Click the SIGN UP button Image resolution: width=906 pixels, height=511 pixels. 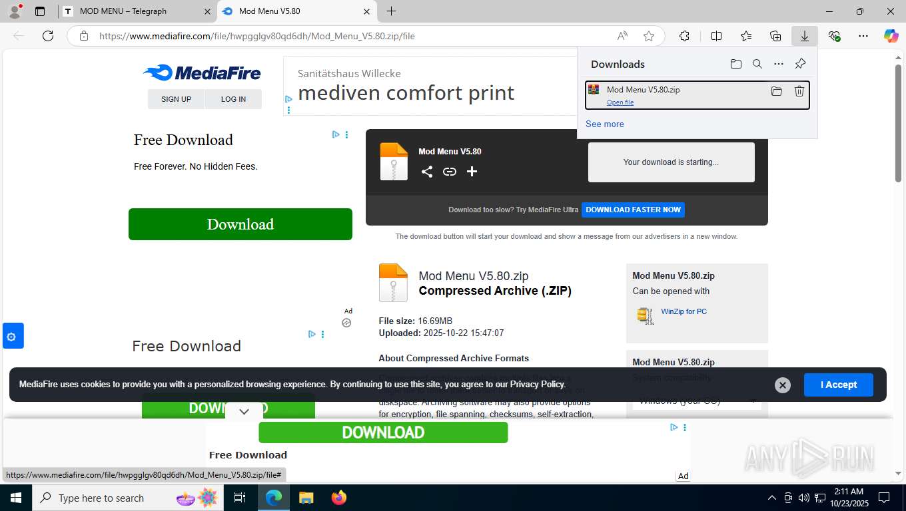(176, 99)
